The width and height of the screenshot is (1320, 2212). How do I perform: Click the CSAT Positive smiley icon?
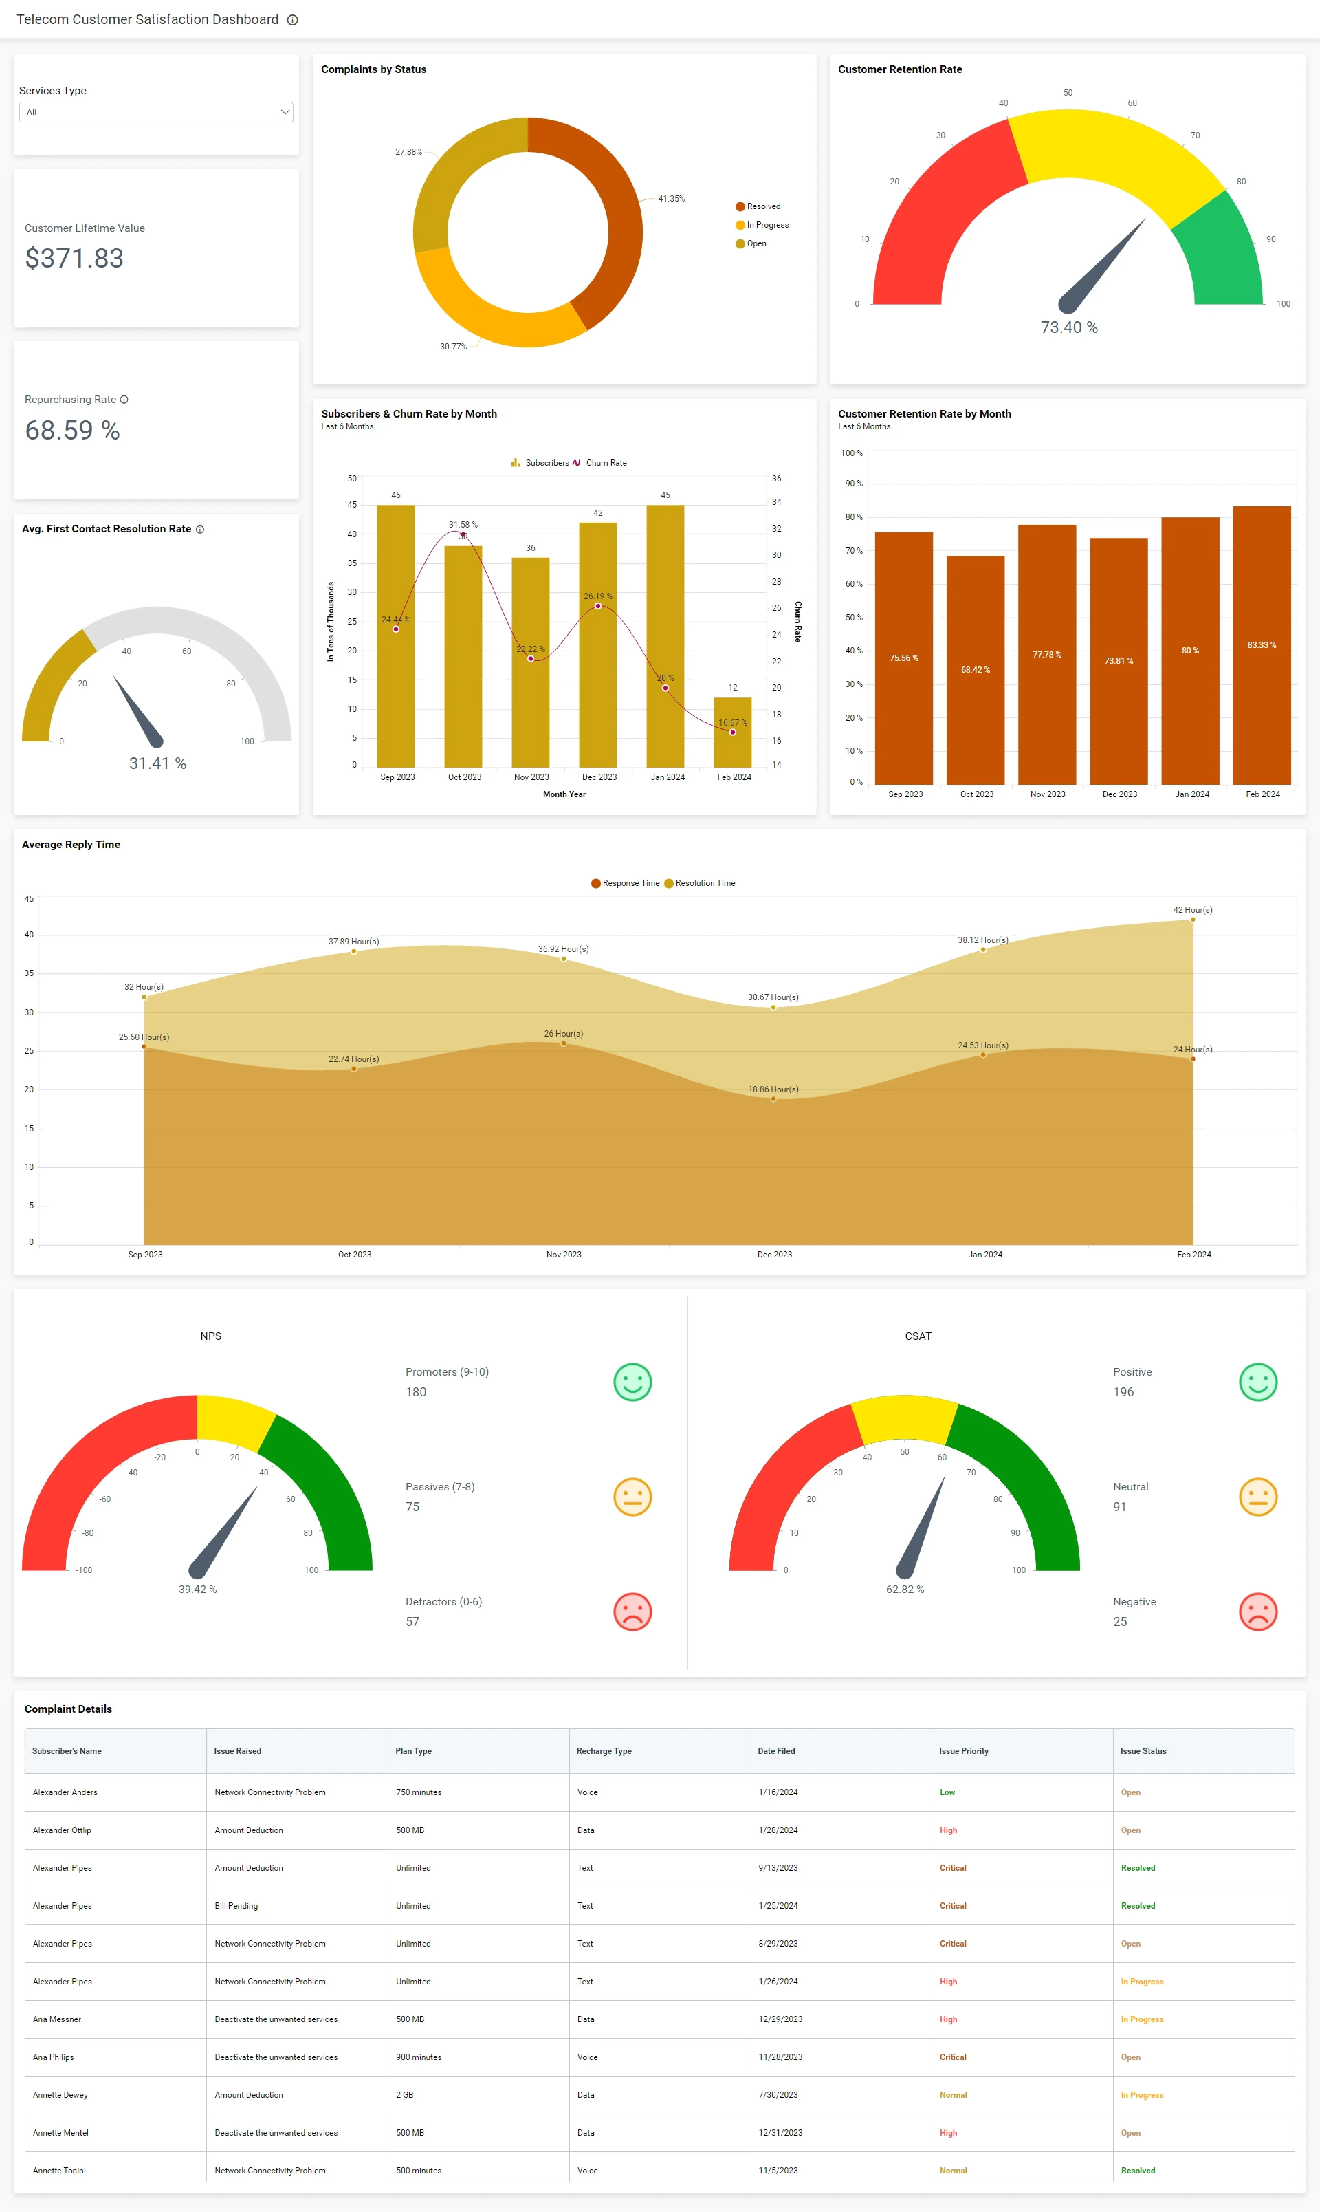(1258, 1382)
